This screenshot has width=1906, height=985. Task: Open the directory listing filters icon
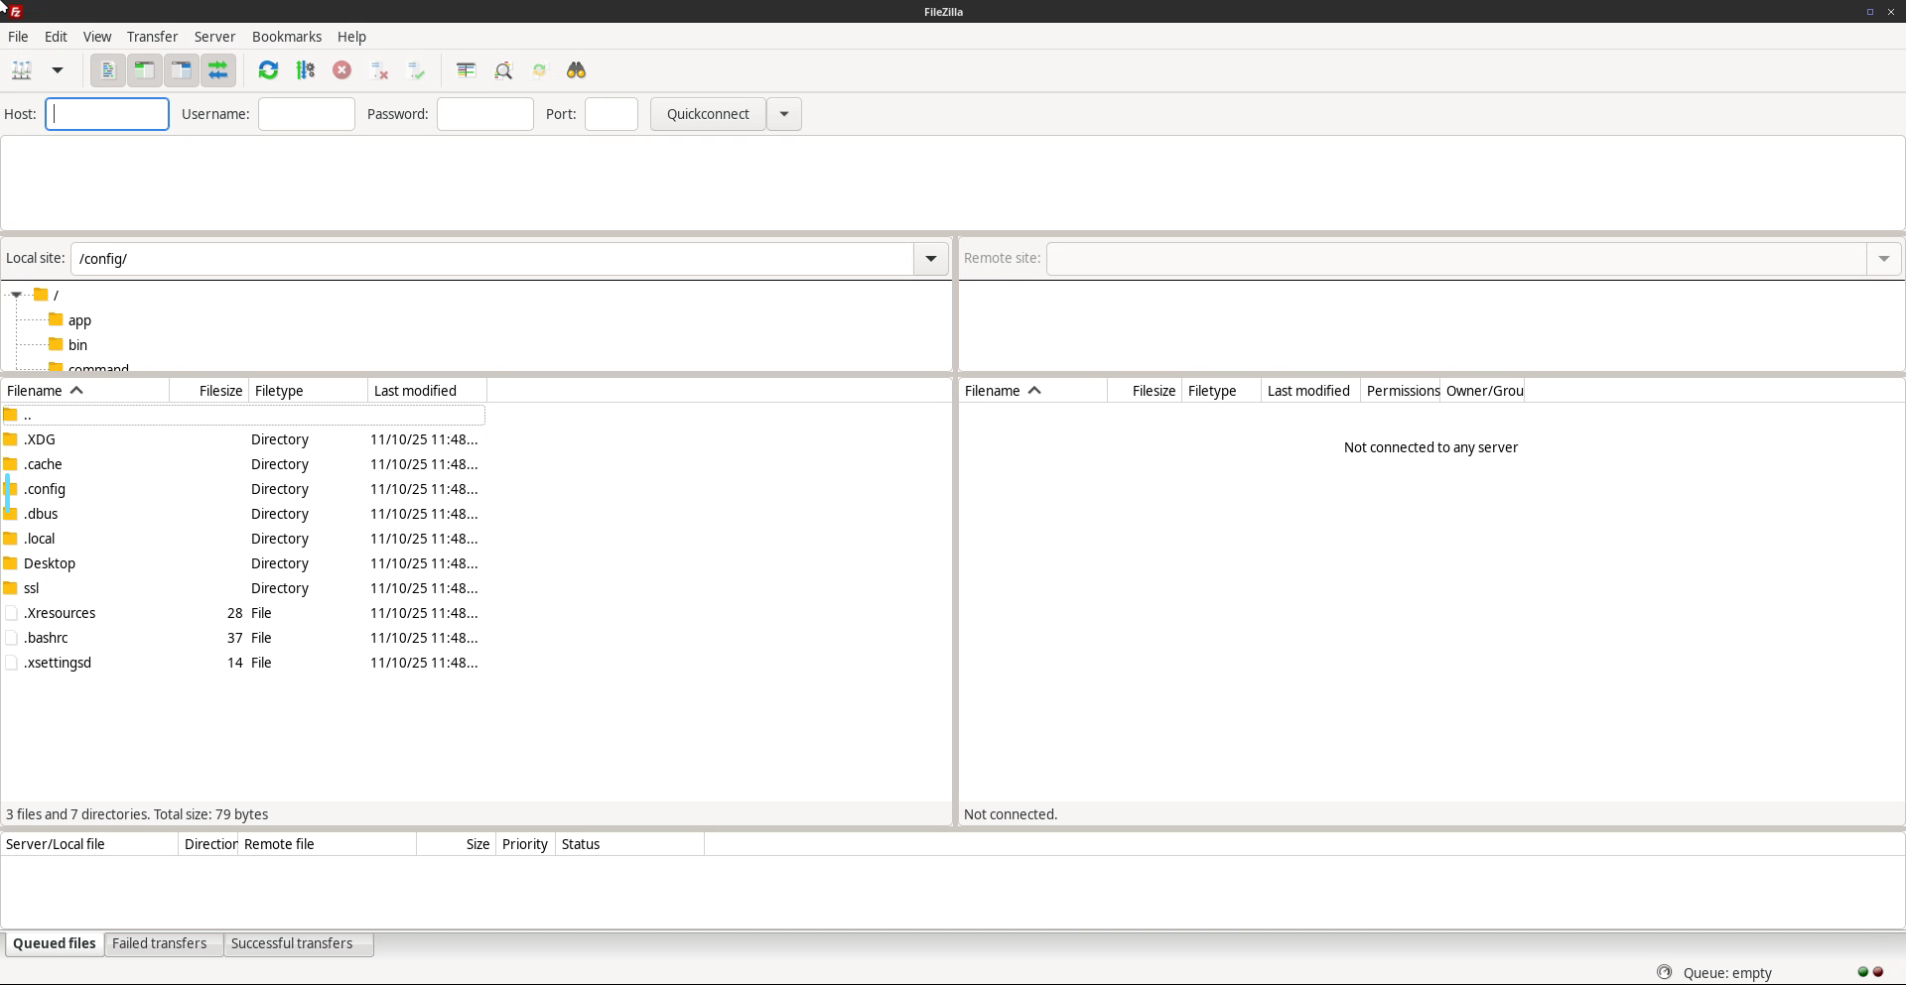pyautogui.click(x=466, y=70)
